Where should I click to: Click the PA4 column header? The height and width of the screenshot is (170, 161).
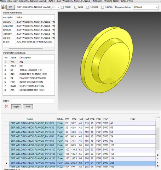pyautogui.click(x=87, y=119)
